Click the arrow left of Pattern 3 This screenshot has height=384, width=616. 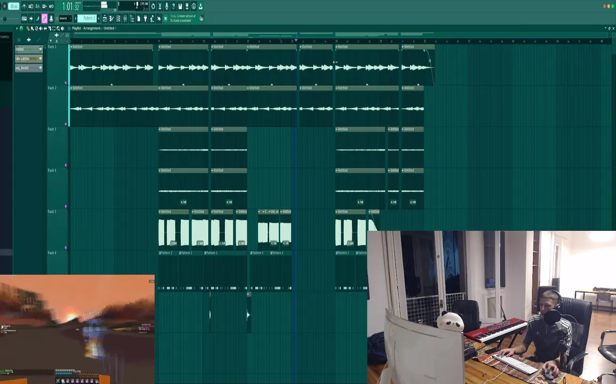75,19
